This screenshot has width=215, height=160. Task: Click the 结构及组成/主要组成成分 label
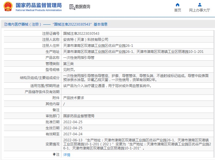point(39,78)
